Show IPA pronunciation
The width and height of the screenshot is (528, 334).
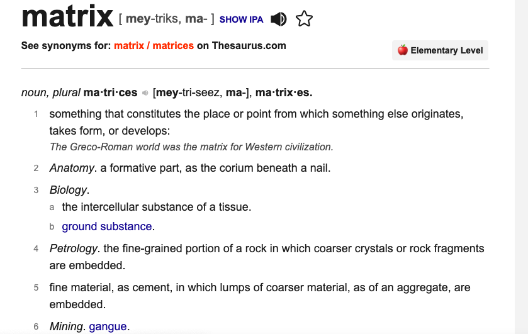pyautogui.click(x=241, y=19)
